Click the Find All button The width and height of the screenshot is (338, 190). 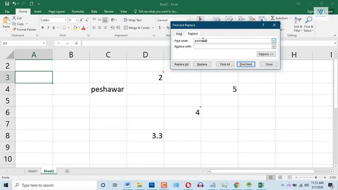point(225,64)
